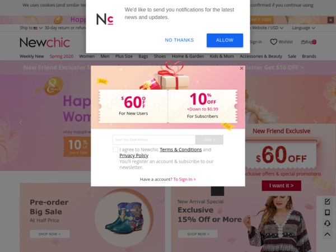
Task: Close the coupon signup popup
Action: [241, 68]
